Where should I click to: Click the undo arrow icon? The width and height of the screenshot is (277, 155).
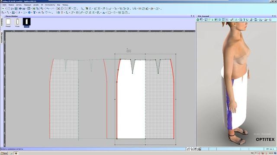(x=48, y=9)
